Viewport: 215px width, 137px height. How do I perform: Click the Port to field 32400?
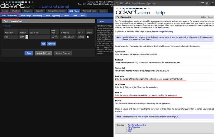point(81,37)
